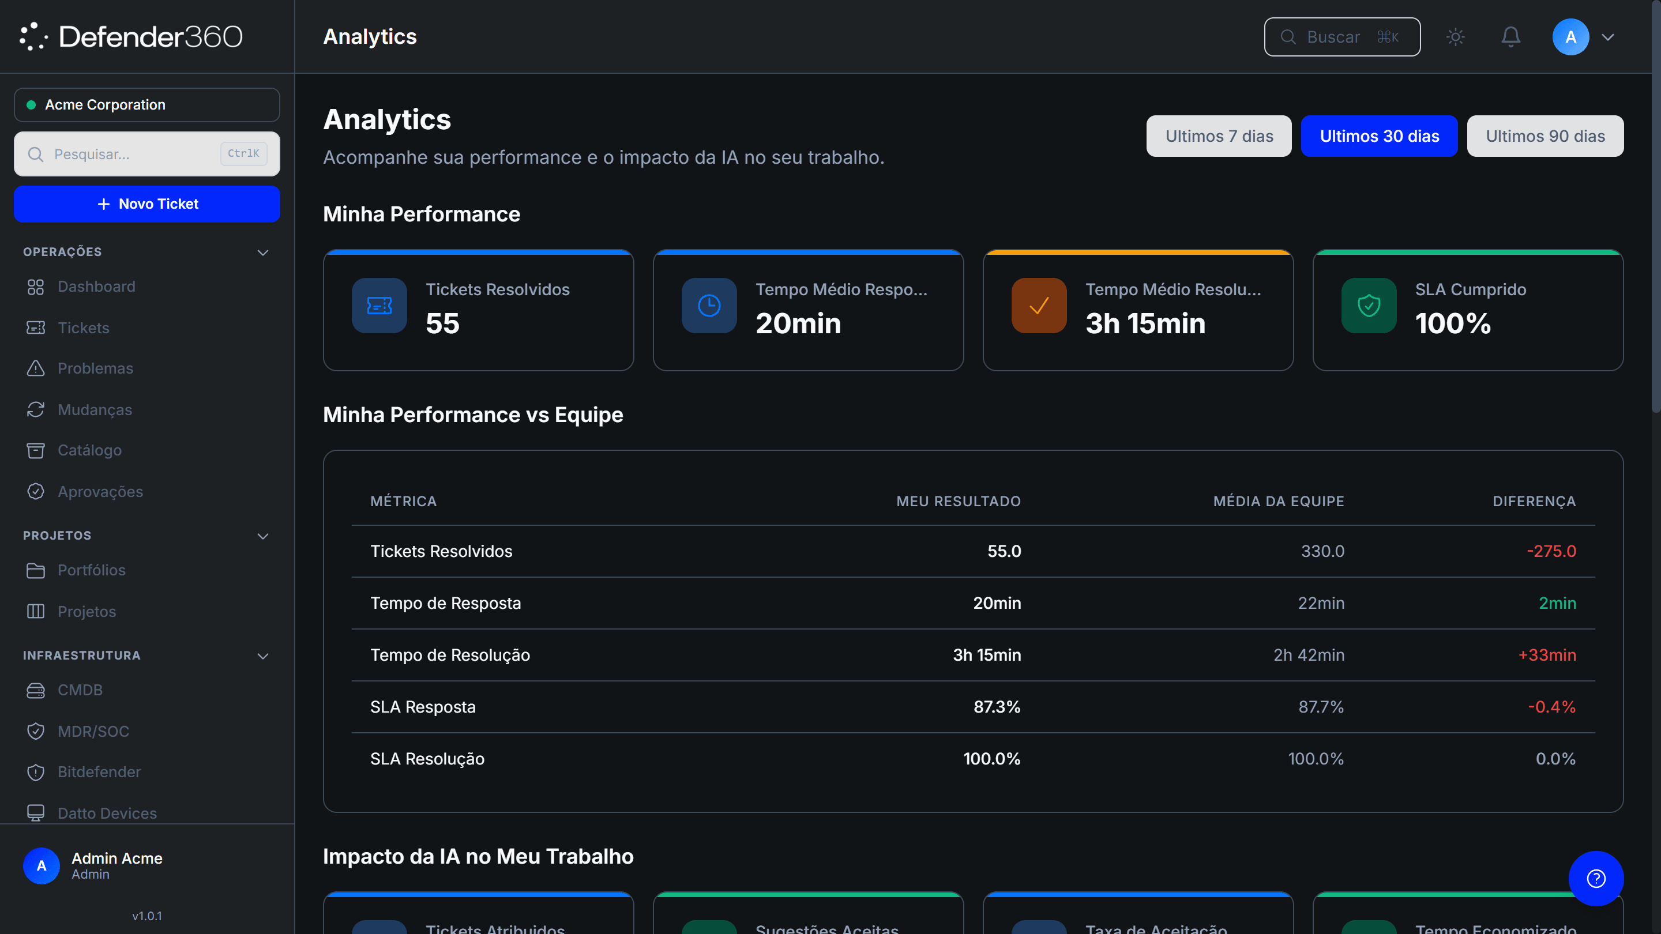The height and width of the screenshot is (934, 1661).
Task: Select the Ultimos 90 dias filter
Action: (x=1545, y=136)
